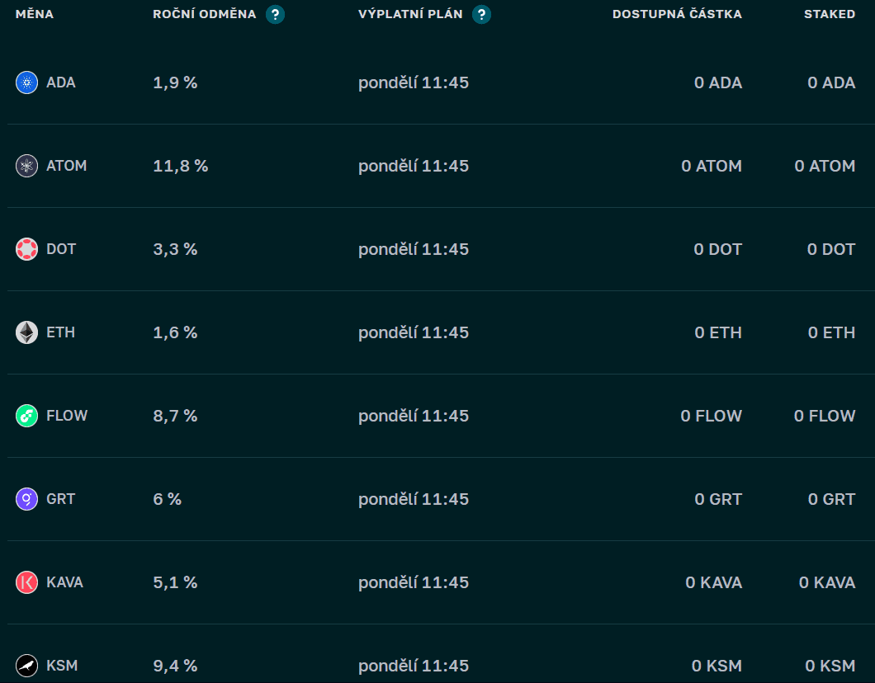The width and height of the screenshot is (875, 683).
Task: Sort by the Staked column header
Action: coord(830,14)
